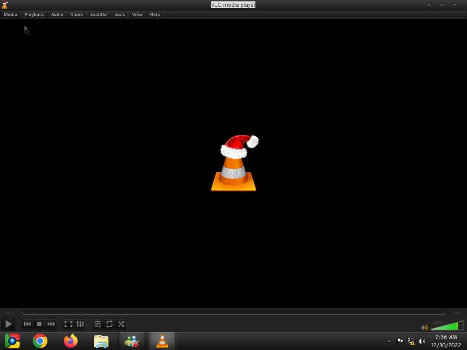This screenshot has width=467, height=350.
Task: Toggle random shuffle playback
Action: (x=121, y=324)
